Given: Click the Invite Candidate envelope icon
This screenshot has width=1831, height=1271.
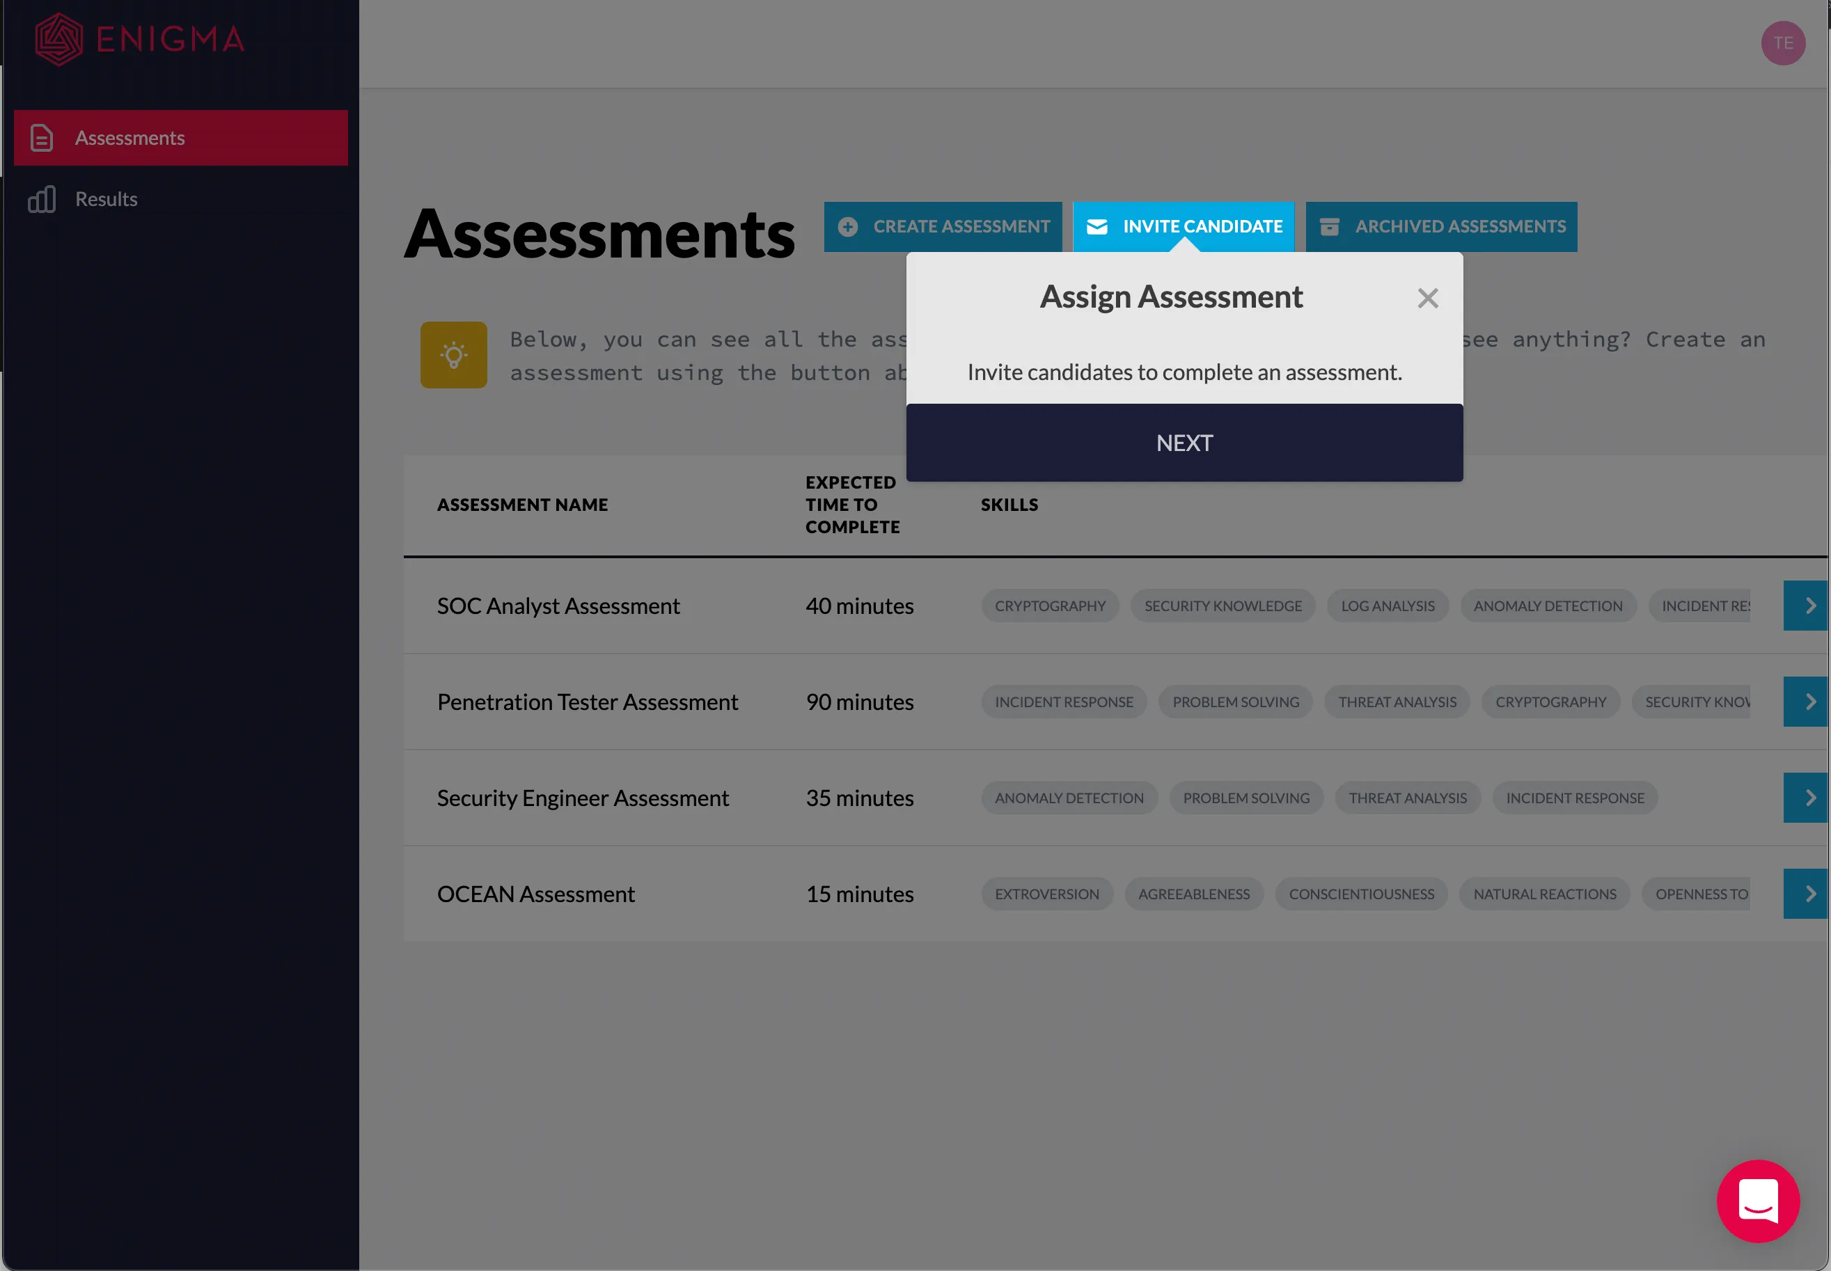Looking at the screenshot, I should coord(1101,227).
